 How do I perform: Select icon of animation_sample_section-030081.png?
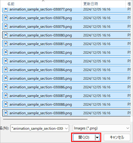[x=6, y=44]
